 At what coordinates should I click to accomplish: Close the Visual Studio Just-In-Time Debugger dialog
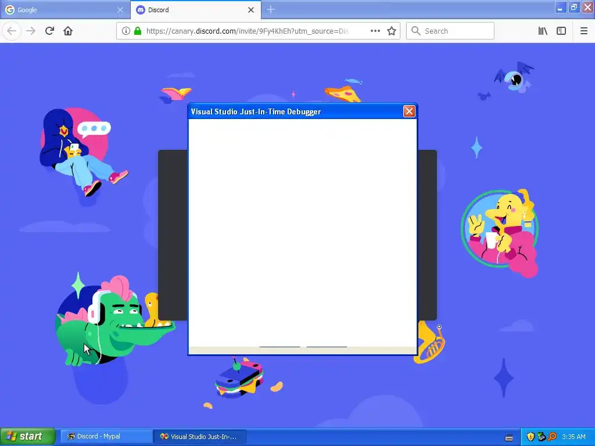408,111
